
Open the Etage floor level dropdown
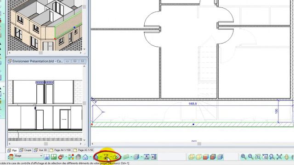point(28,156)
